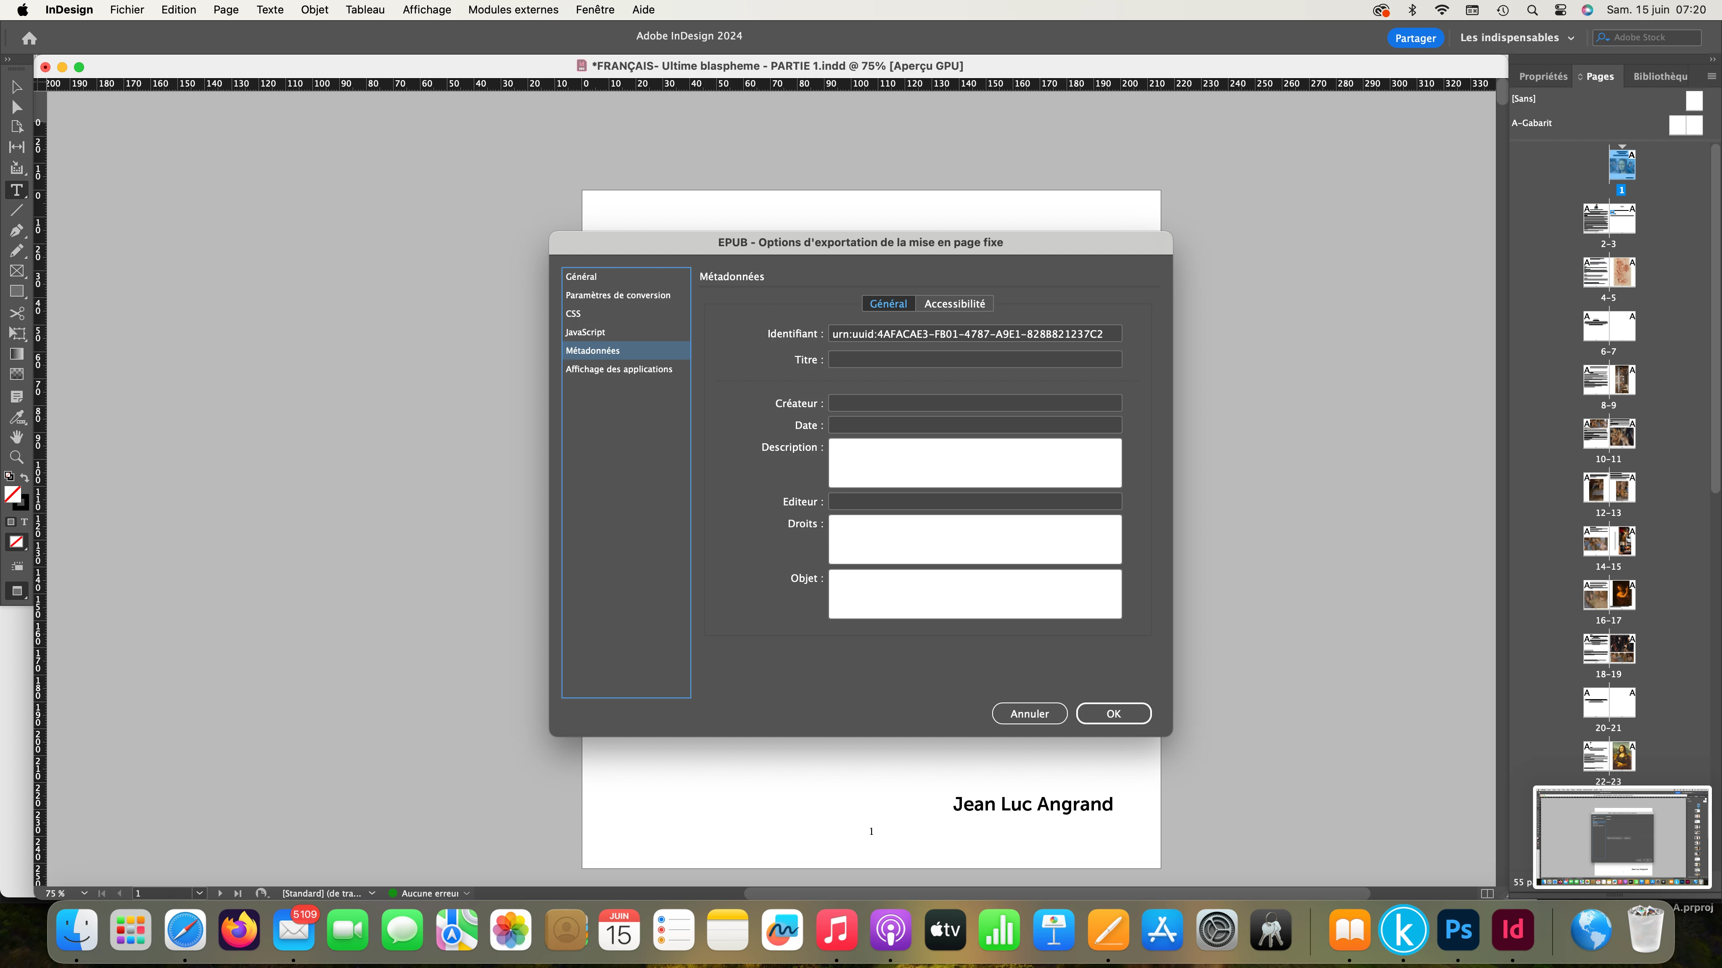
Task: Toggle split layout view at window bottom
Action: [x=1487, y=893]
